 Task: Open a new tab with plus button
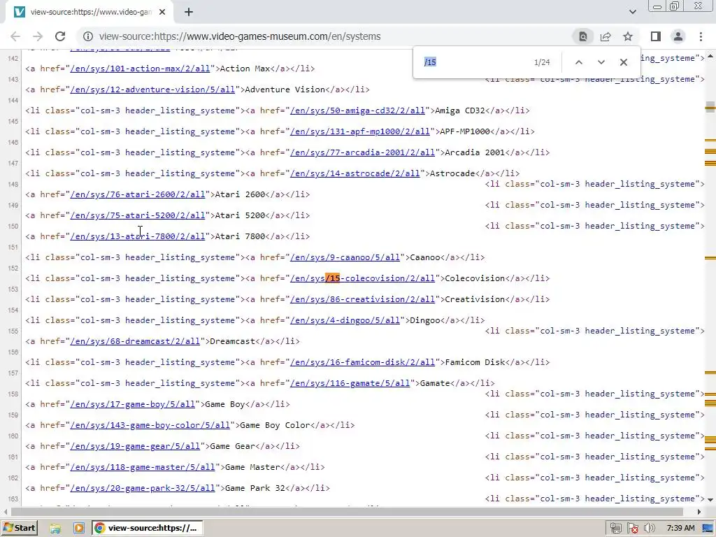pos(189,13)
